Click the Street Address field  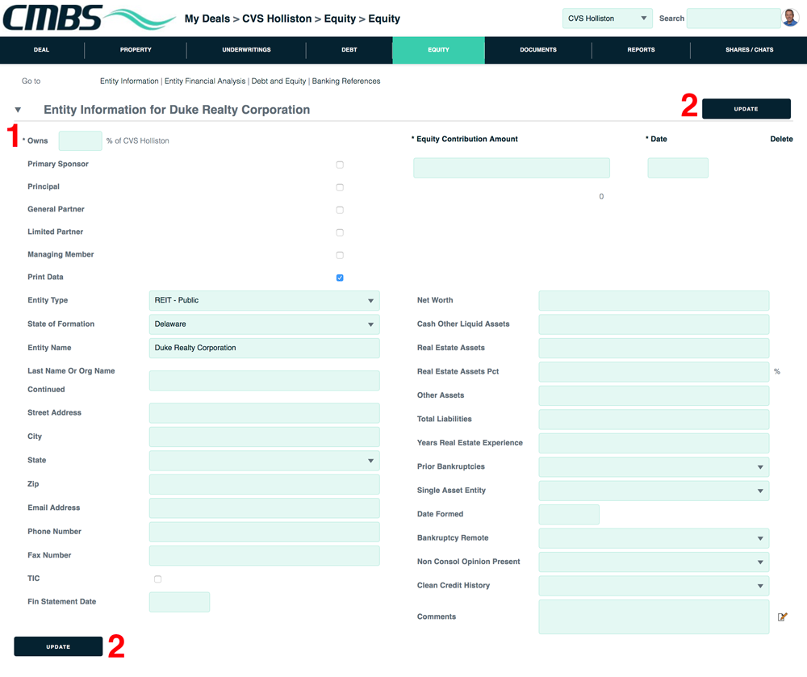265,413
